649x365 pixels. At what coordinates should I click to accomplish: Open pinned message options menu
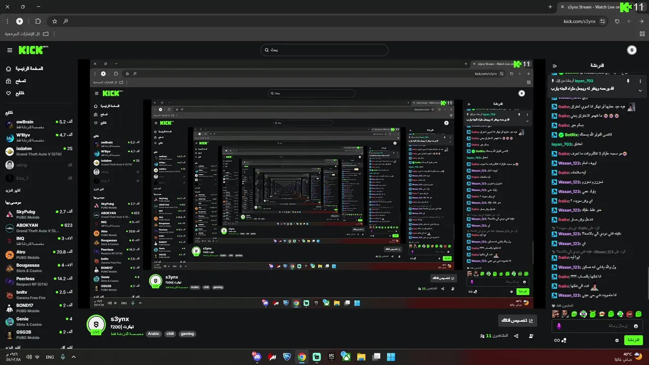pyautogui.click(x=640, y=81)
